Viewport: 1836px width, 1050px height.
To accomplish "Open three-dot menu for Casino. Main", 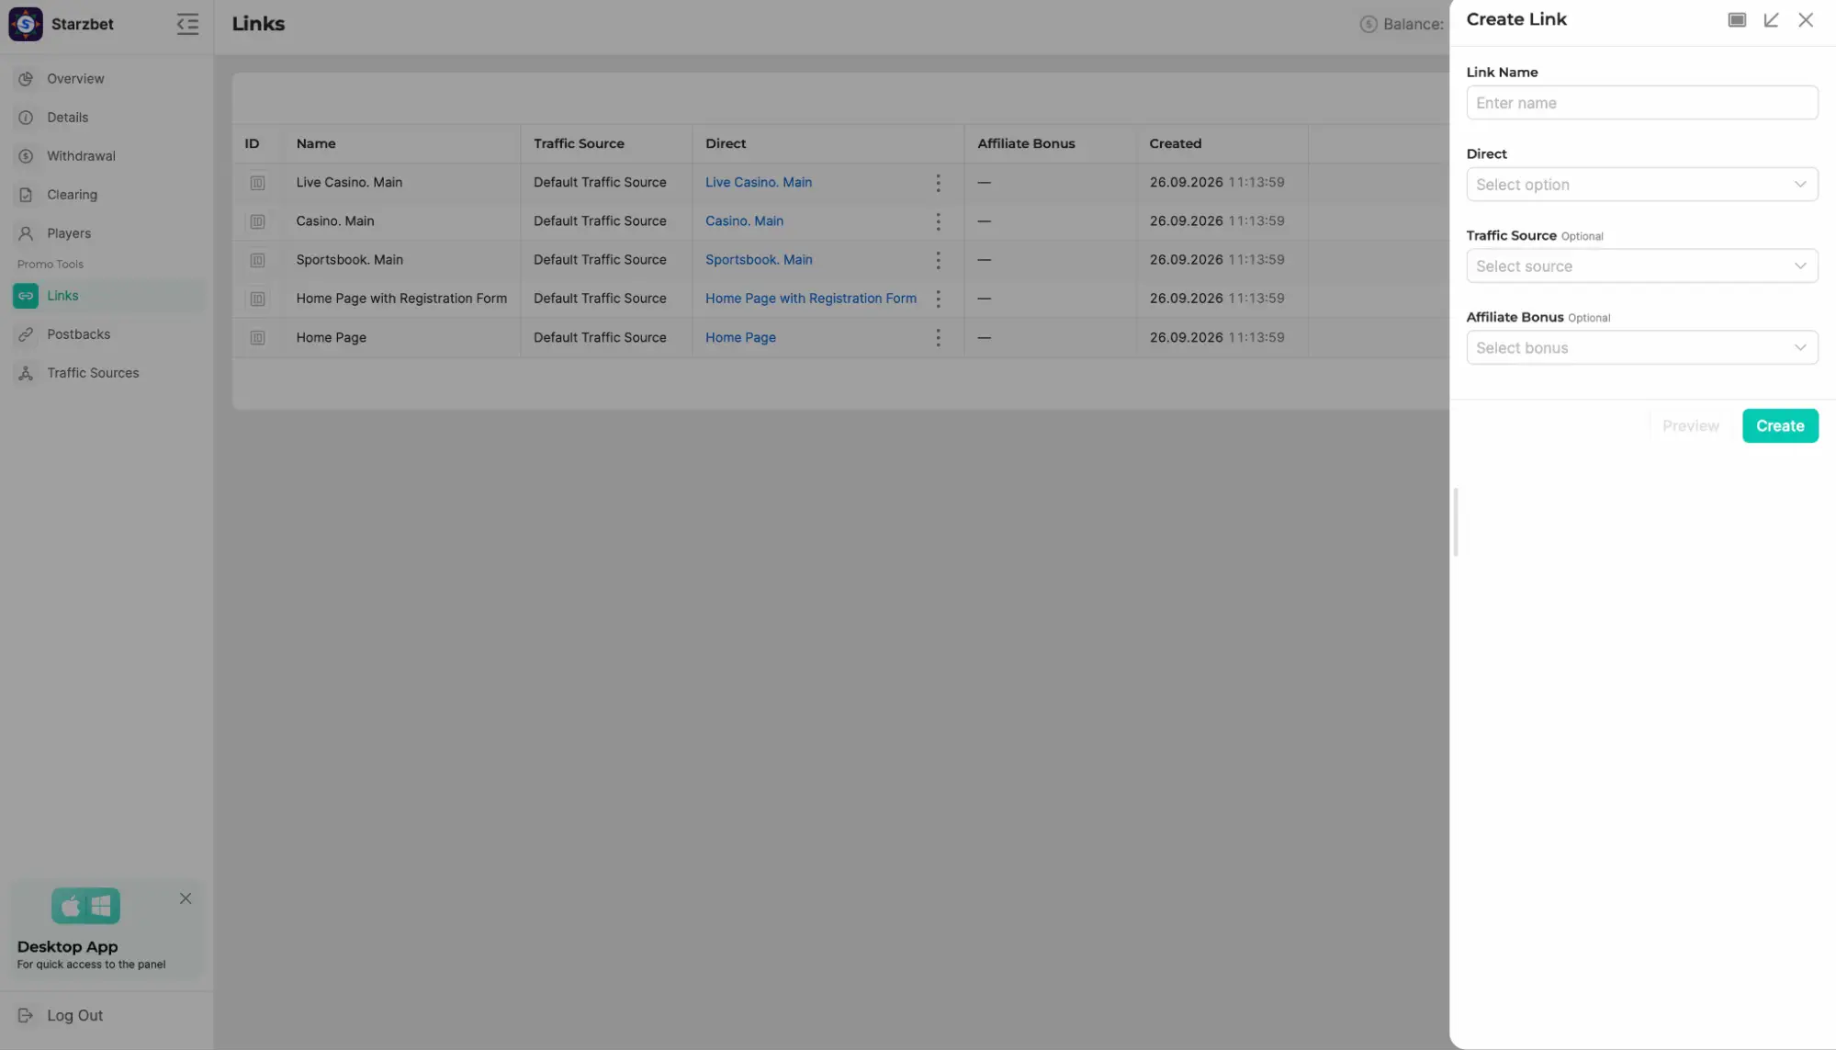I will point(938,221).
